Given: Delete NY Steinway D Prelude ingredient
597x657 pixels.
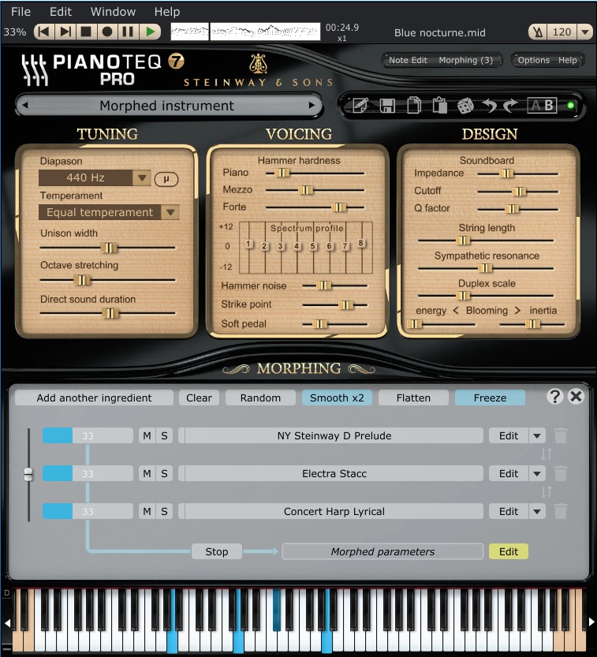Looking at the screenshot, I should [x=561, y=435].
